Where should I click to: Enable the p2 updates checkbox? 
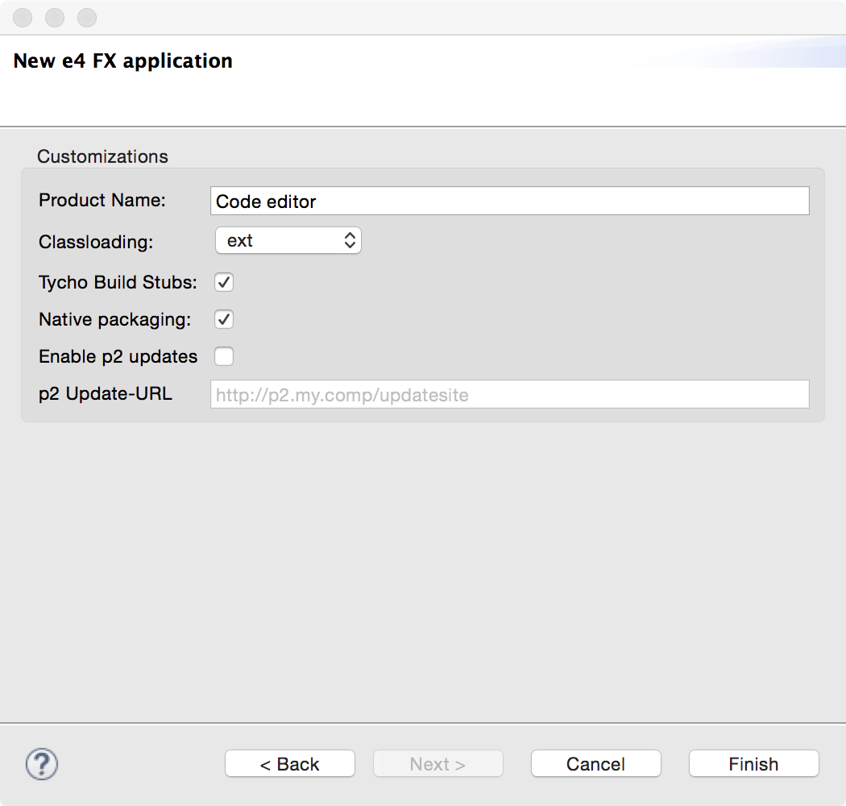tap(224, 356)
